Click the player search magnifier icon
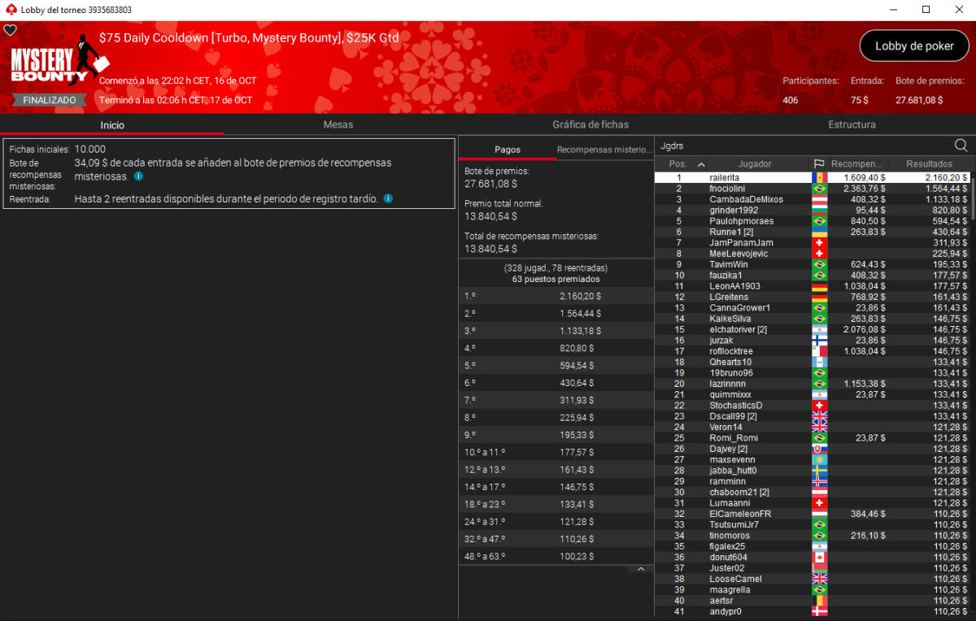 961,145
